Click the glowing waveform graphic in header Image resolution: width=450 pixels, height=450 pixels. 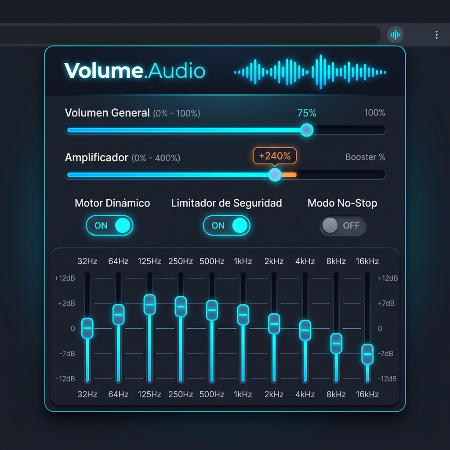(310, 72)
